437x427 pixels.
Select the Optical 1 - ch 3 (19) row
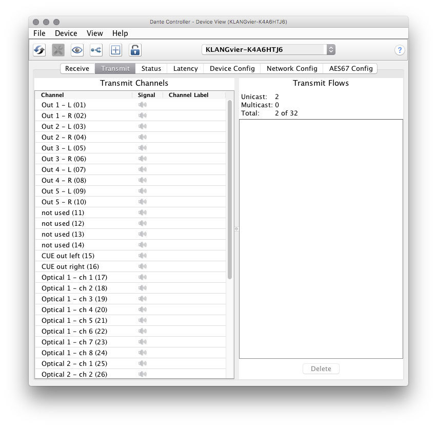coord(130,299)
